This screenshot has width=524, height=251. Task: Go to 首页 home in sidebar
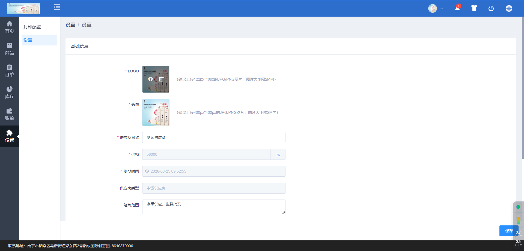pos(10,27)
